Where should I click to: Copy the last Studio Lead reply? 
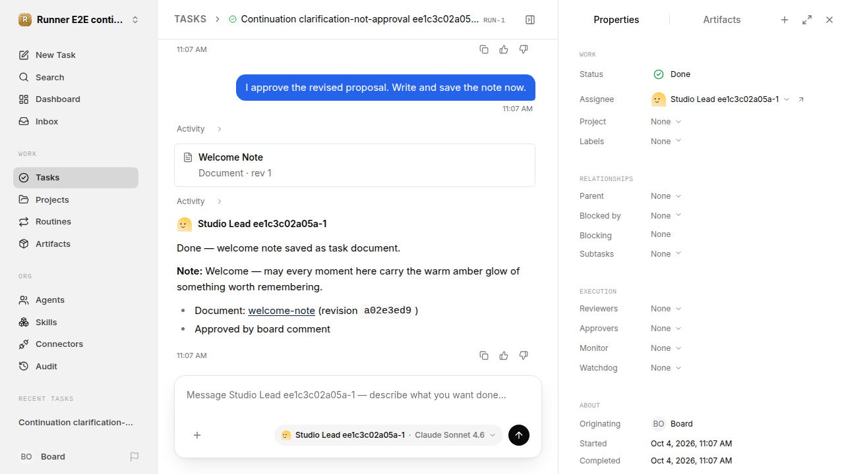click(x=484, y=355)
